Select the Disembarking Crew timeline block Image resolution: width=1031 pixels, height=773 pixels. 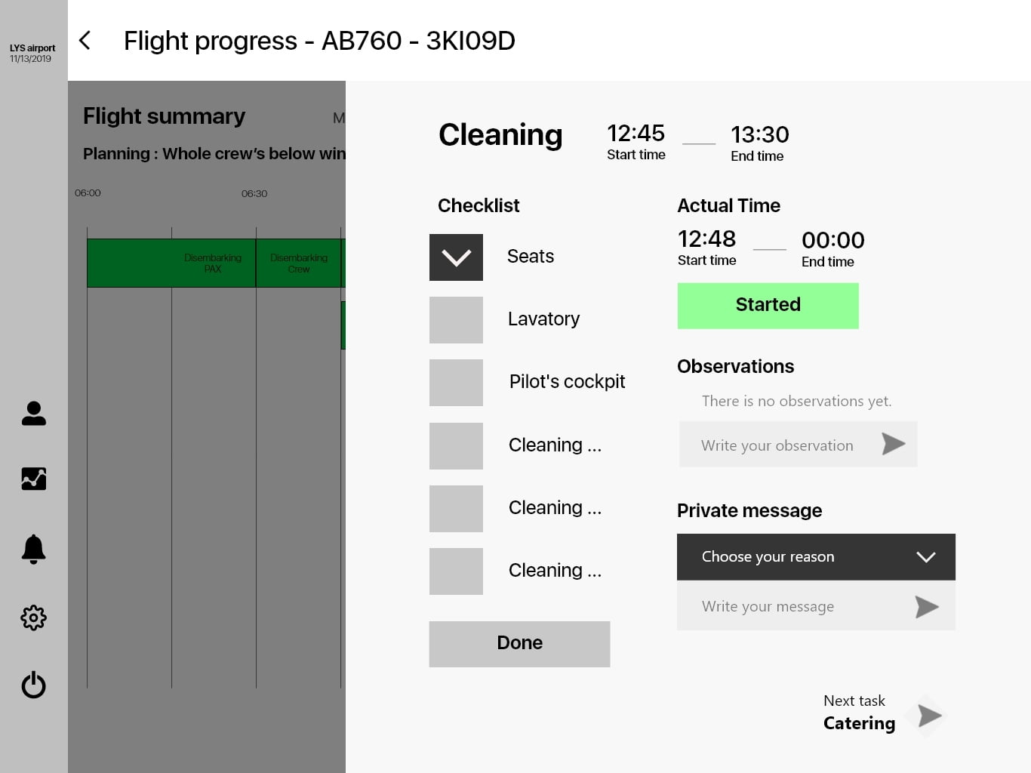pos(299,263)
